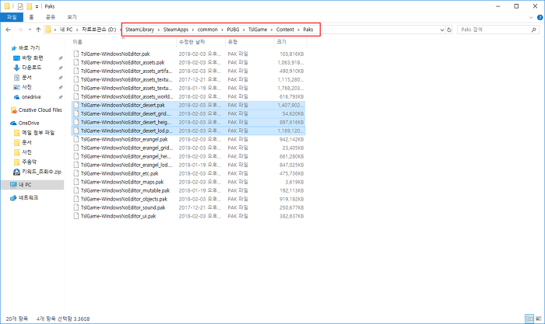Screen dimensions: 545x324
Task: Click 내 PC in the address path
Action: coord(66,30)
